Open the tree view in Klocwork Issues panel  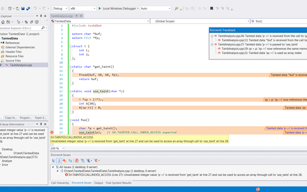pyautogui.click(x=53, y=161)
